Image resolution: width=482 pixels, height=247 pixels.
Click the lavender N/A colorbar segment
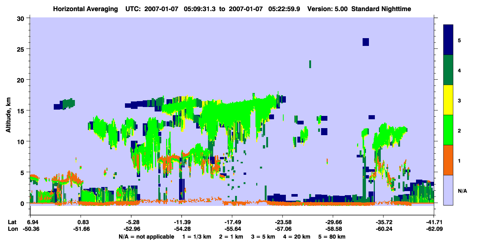click(x=448, y=190)
